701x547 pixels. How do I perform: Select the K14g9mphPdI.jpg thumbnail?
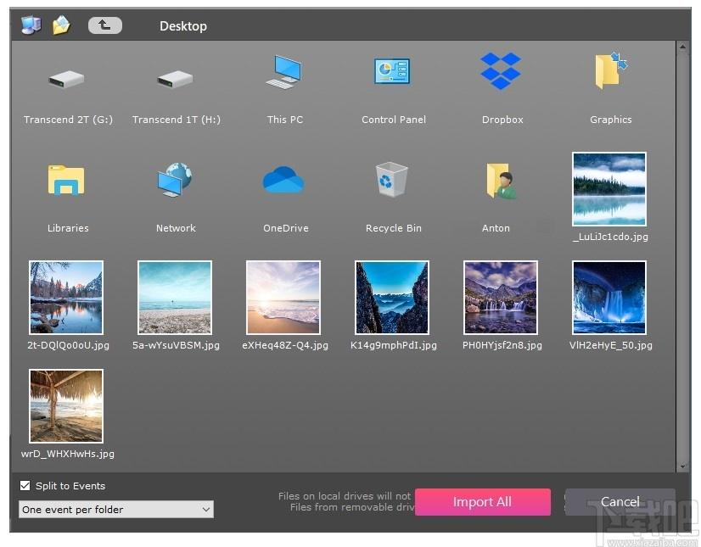click(392, 298)
